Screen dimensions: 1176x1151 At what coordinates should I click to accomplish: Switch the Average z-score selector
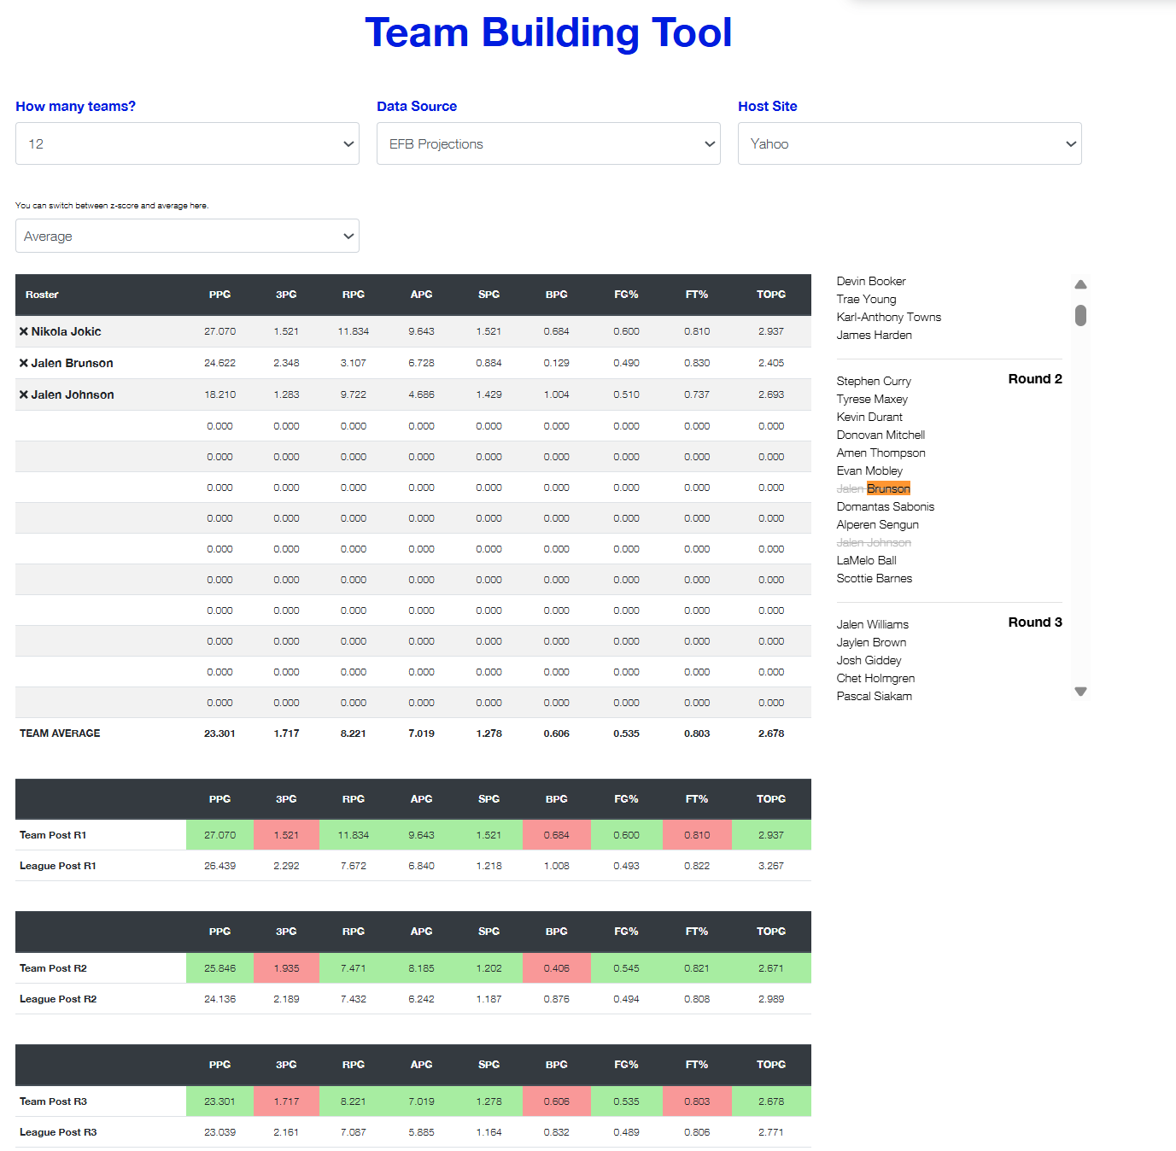pyautogui.click(x=187, y=236)
